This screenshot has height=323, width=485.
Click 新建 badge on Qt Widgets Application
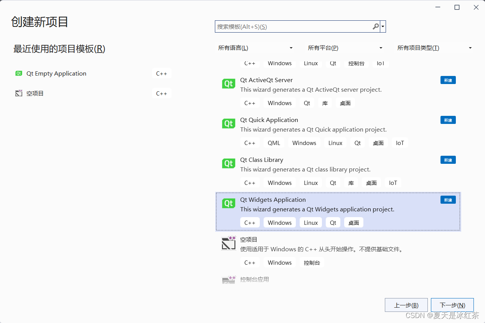pyautogui.click(x=448, y=200)
